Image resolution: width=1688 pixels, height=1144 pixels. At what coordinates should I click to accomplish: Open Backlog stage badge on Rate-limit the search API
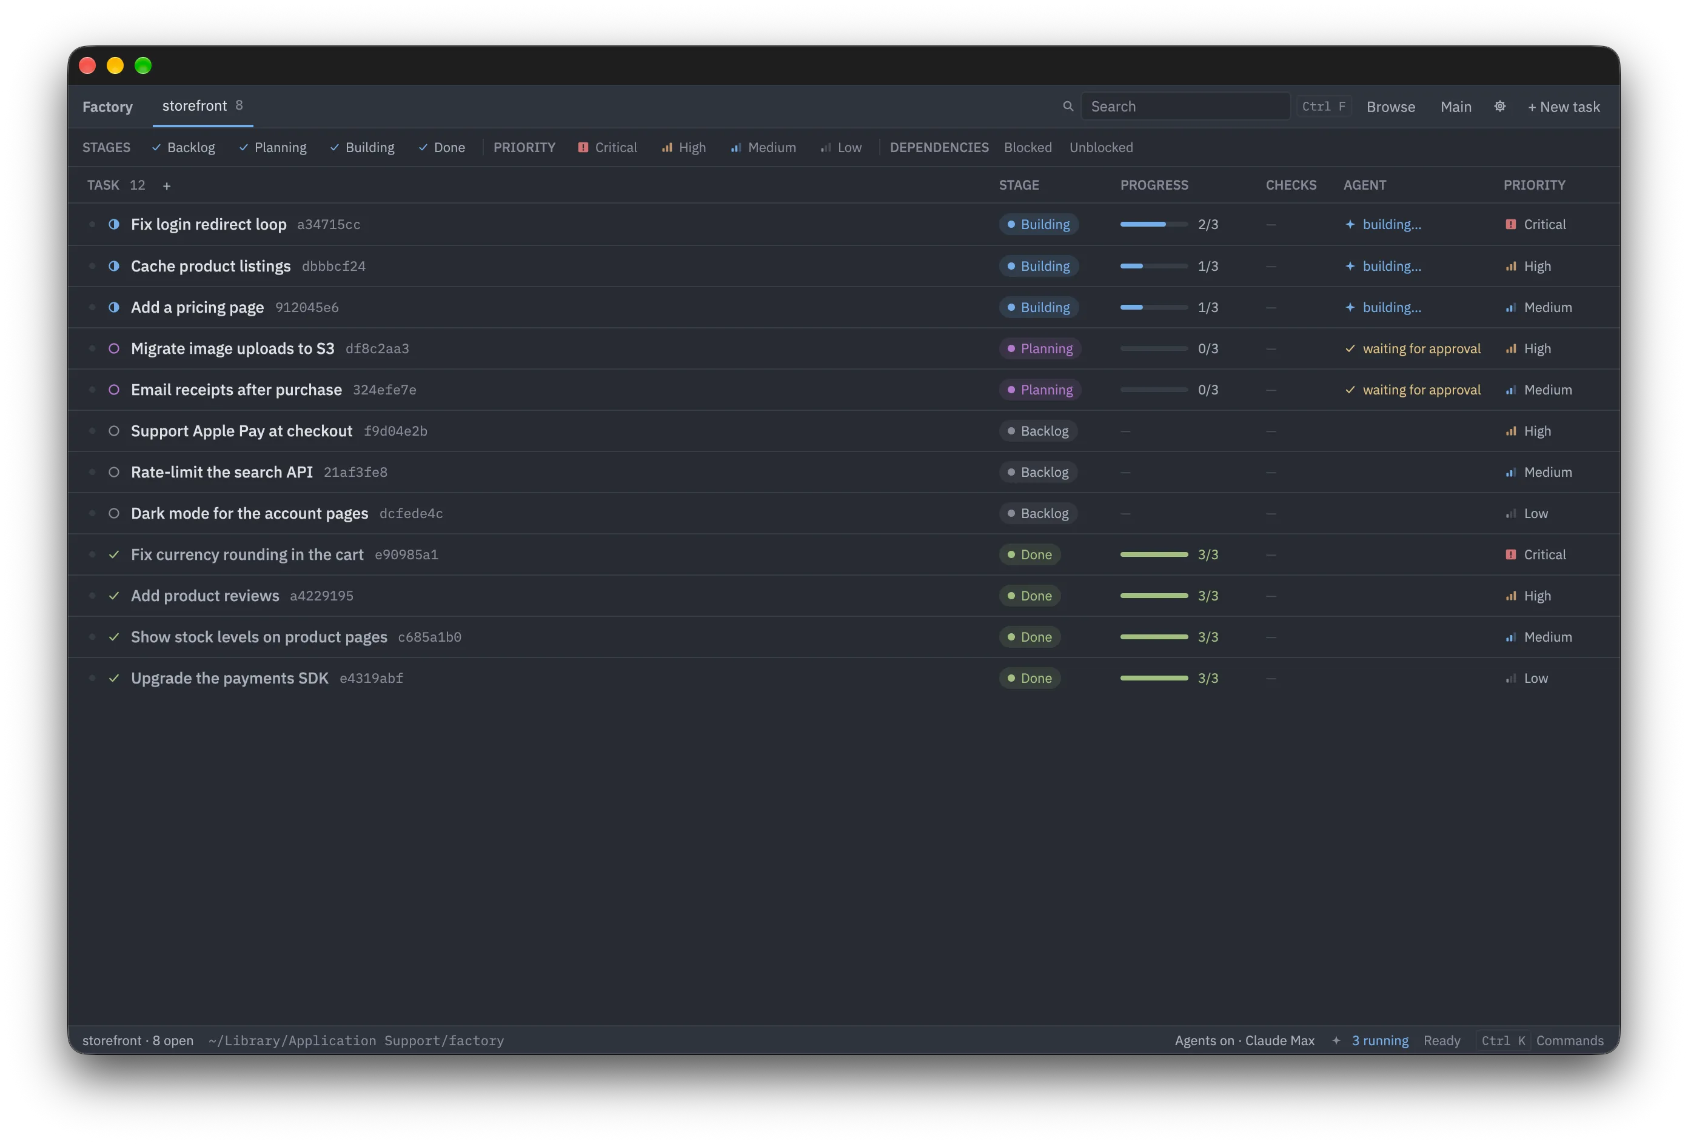tap(1038, 473)
